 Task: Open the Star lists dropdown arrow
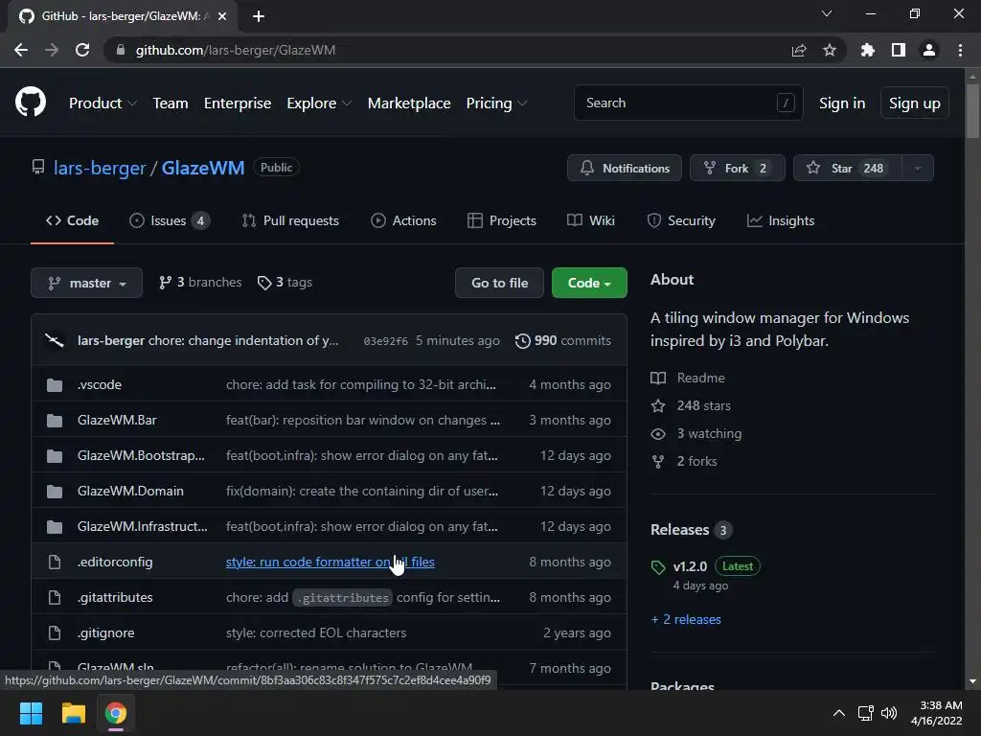pos(917,168)
